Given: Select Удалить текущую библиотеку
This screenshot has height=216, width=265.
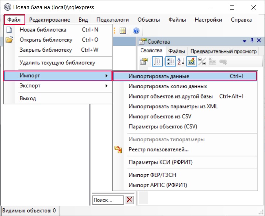Looking at the screenshot, I should click(58, 63).
